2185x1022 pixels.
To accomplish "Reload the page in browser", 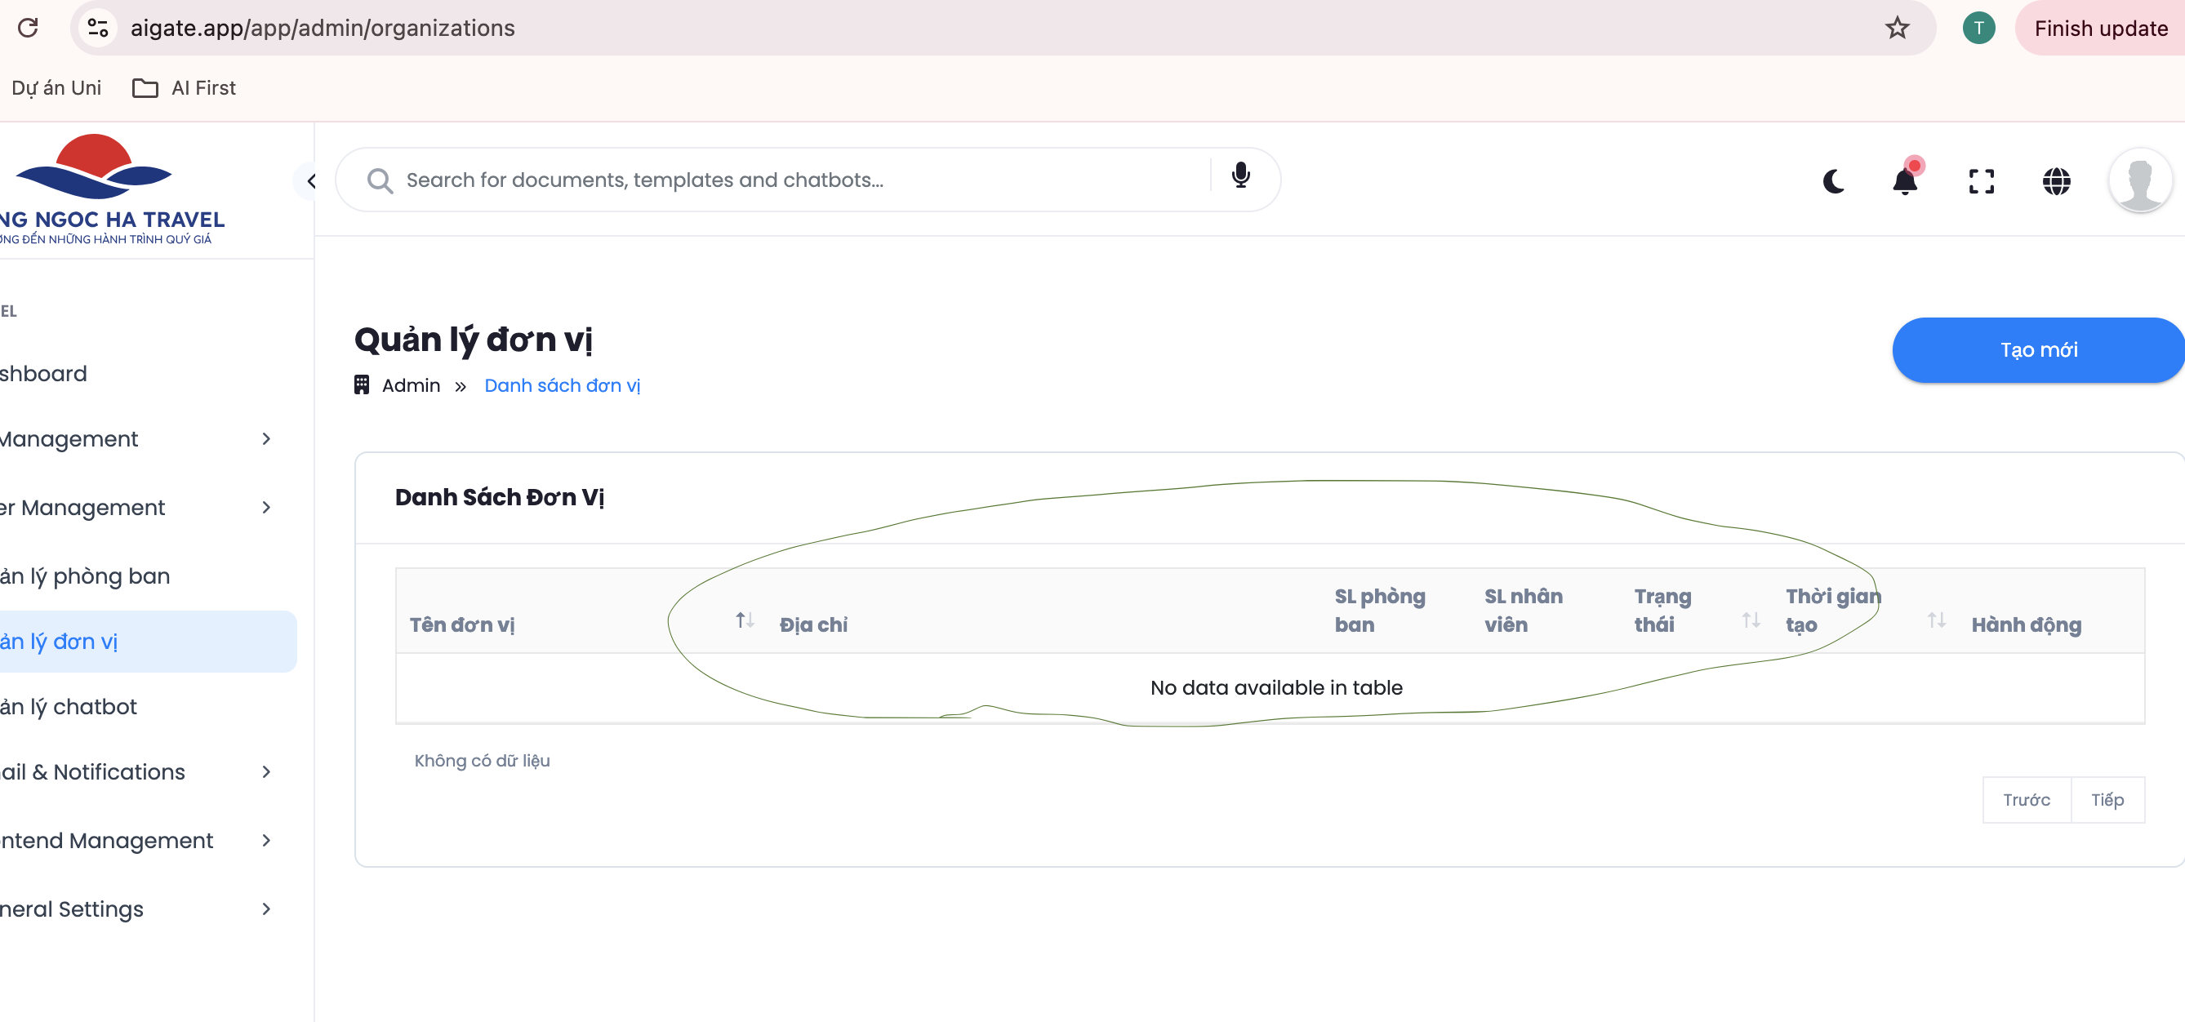I will pos(28,28).
